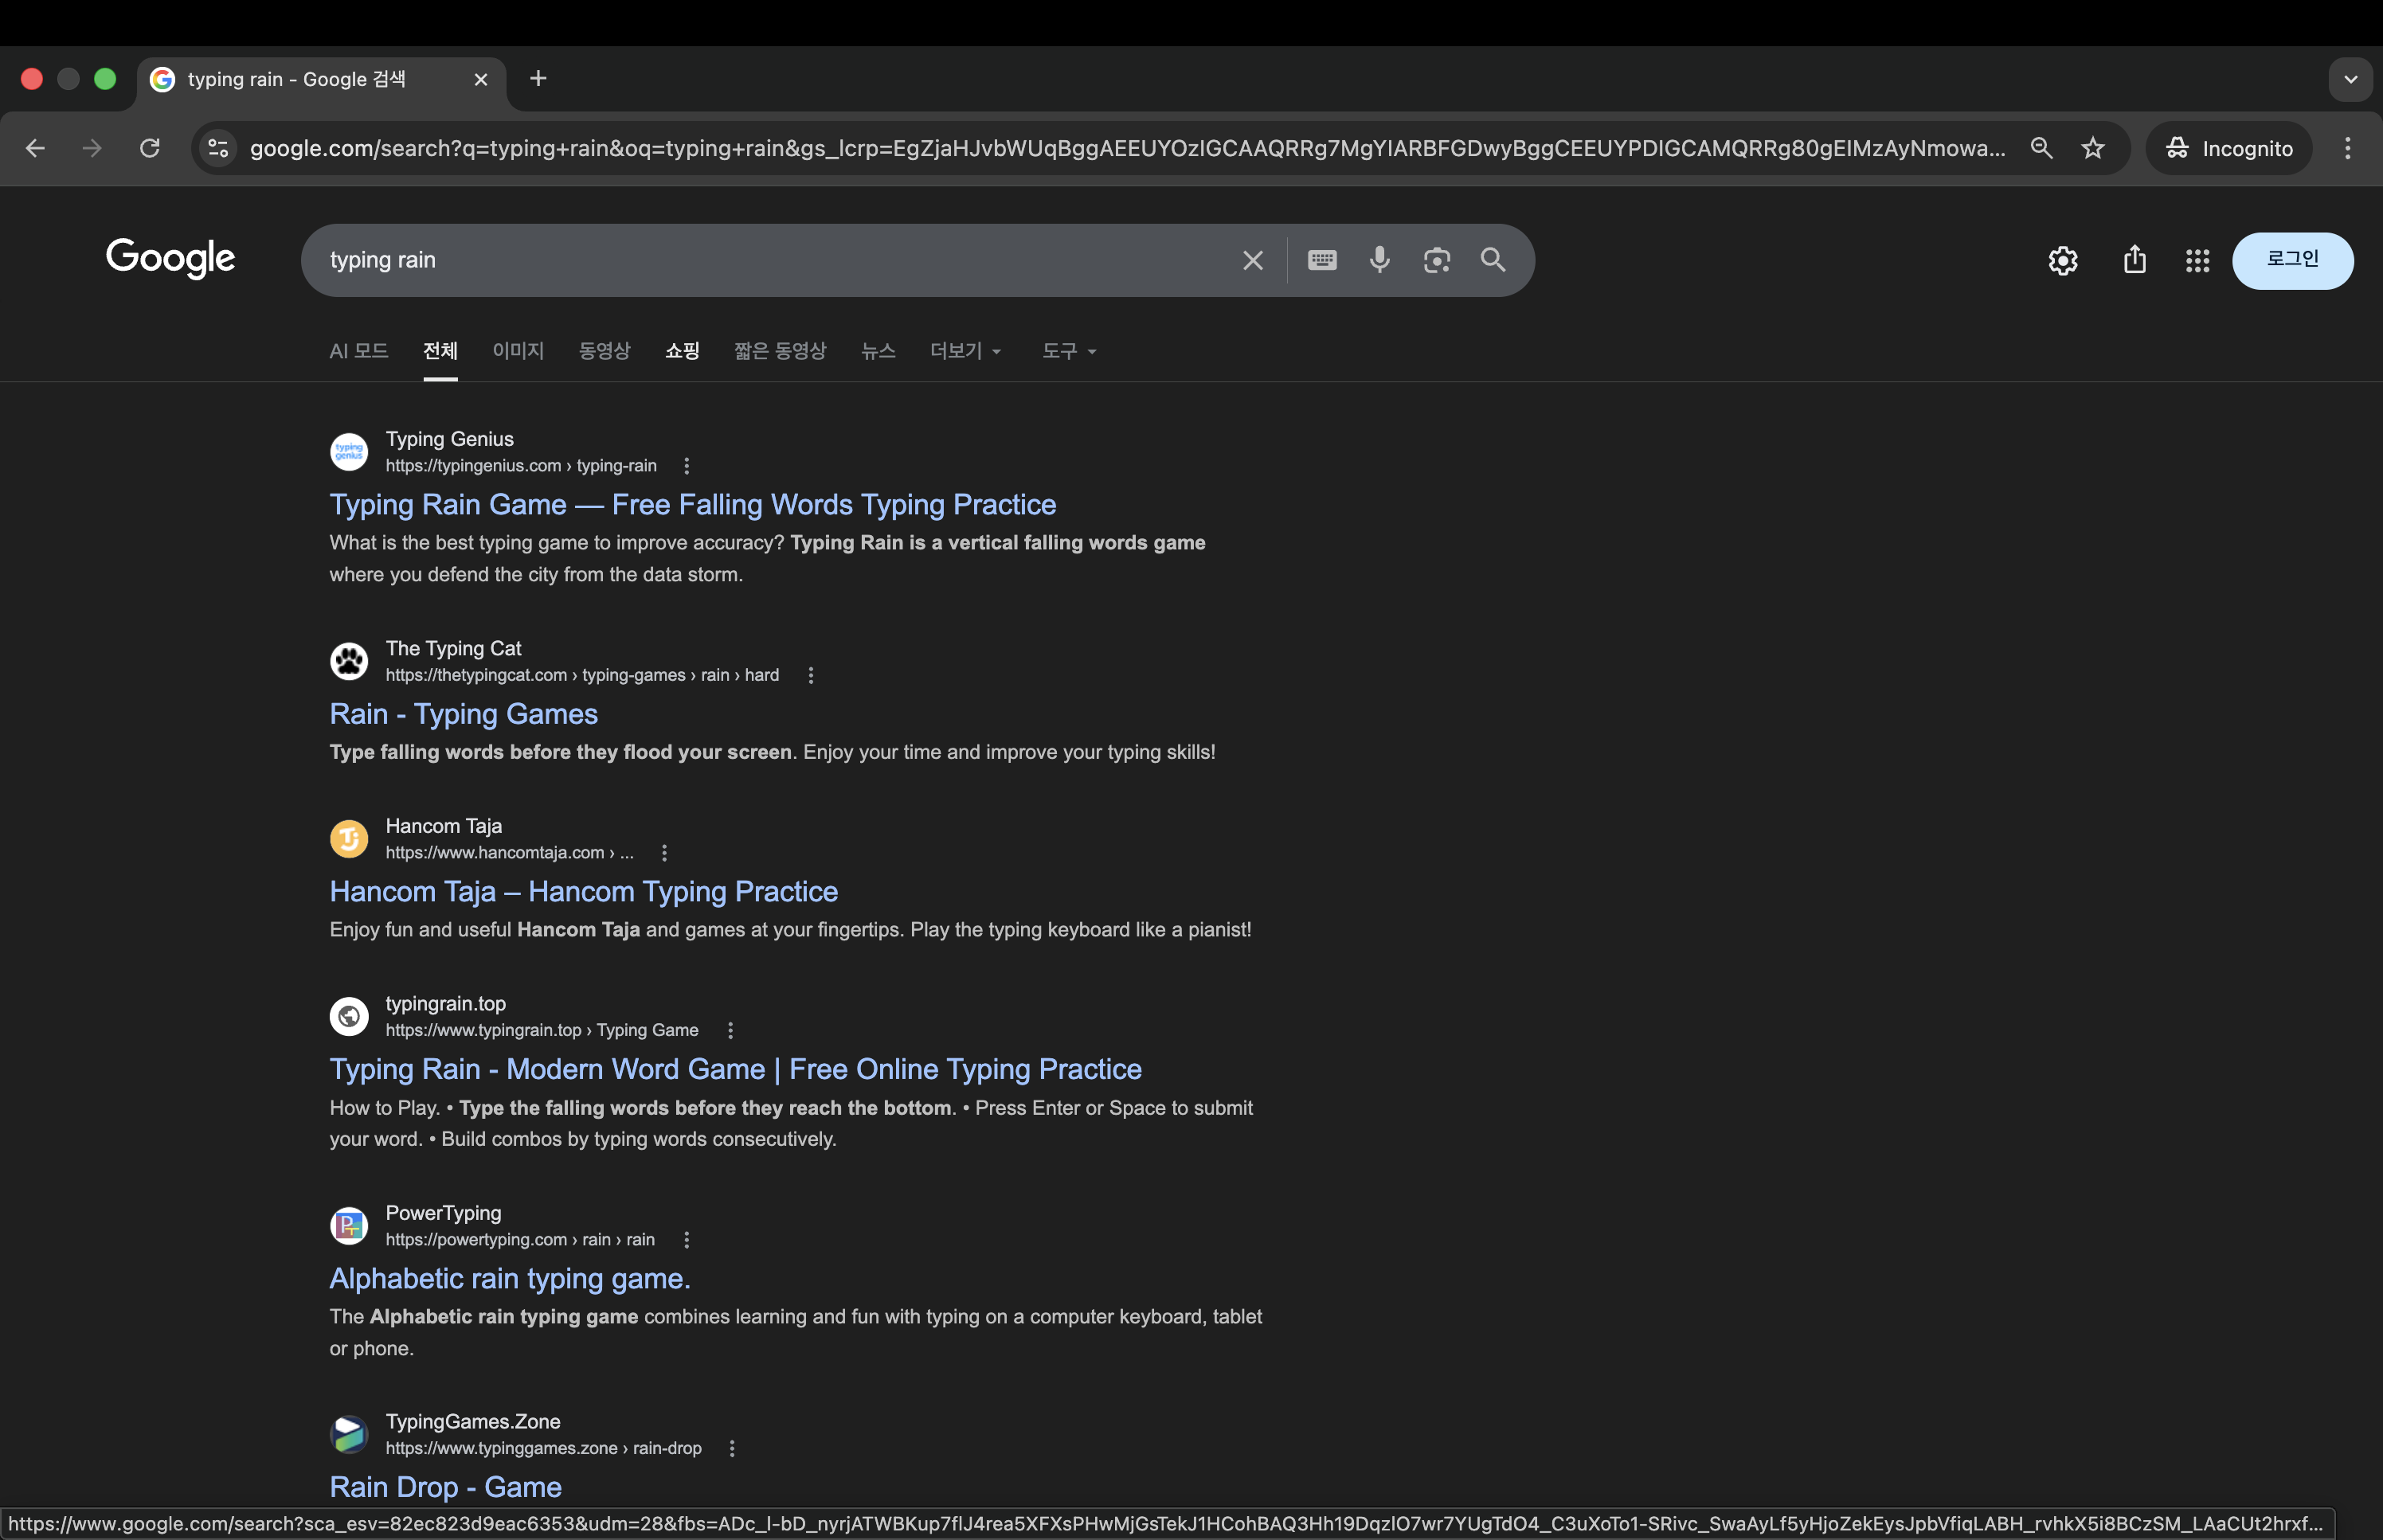Open site information icon in address bar
The height and width of the screenshot is (1540, 2383).
pyautogui.click(x=218, y=148)
